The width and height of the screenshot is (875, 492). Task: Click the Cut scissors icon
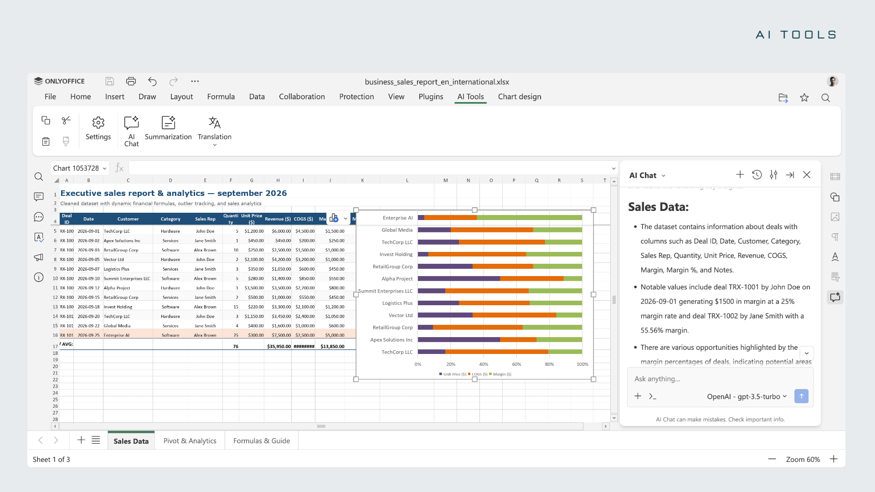pyautogui.click(x=66, y=120)
